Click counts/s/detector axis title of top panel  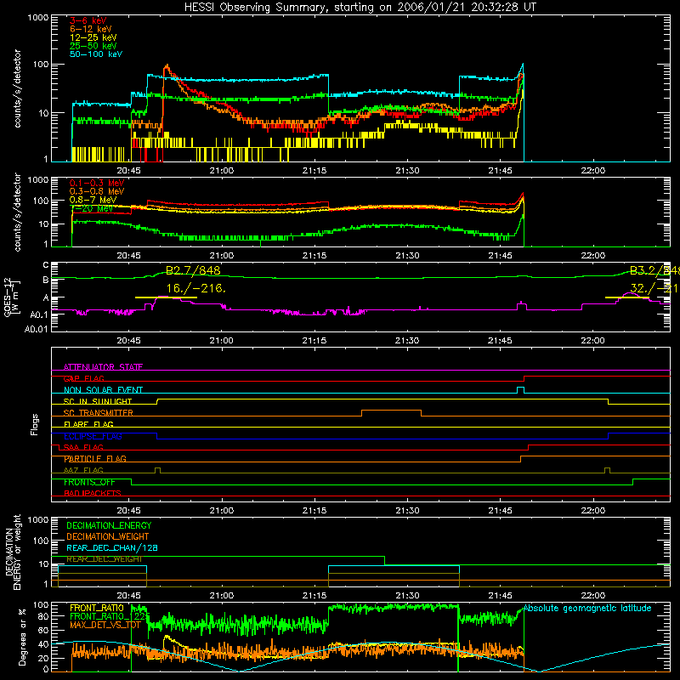[x=17, y=88]
